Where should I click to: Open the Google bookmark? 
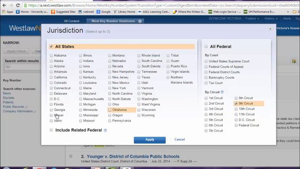(x=104, y=12)
